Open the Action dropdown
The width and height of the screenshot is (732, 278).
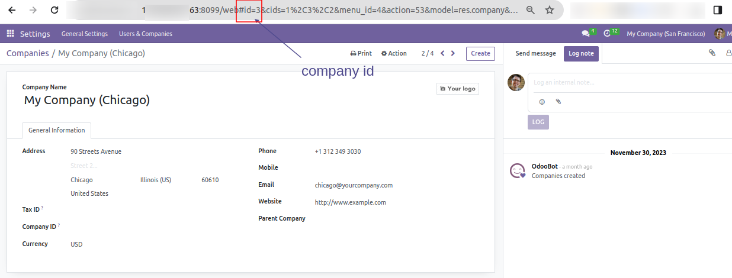point(394,53)
